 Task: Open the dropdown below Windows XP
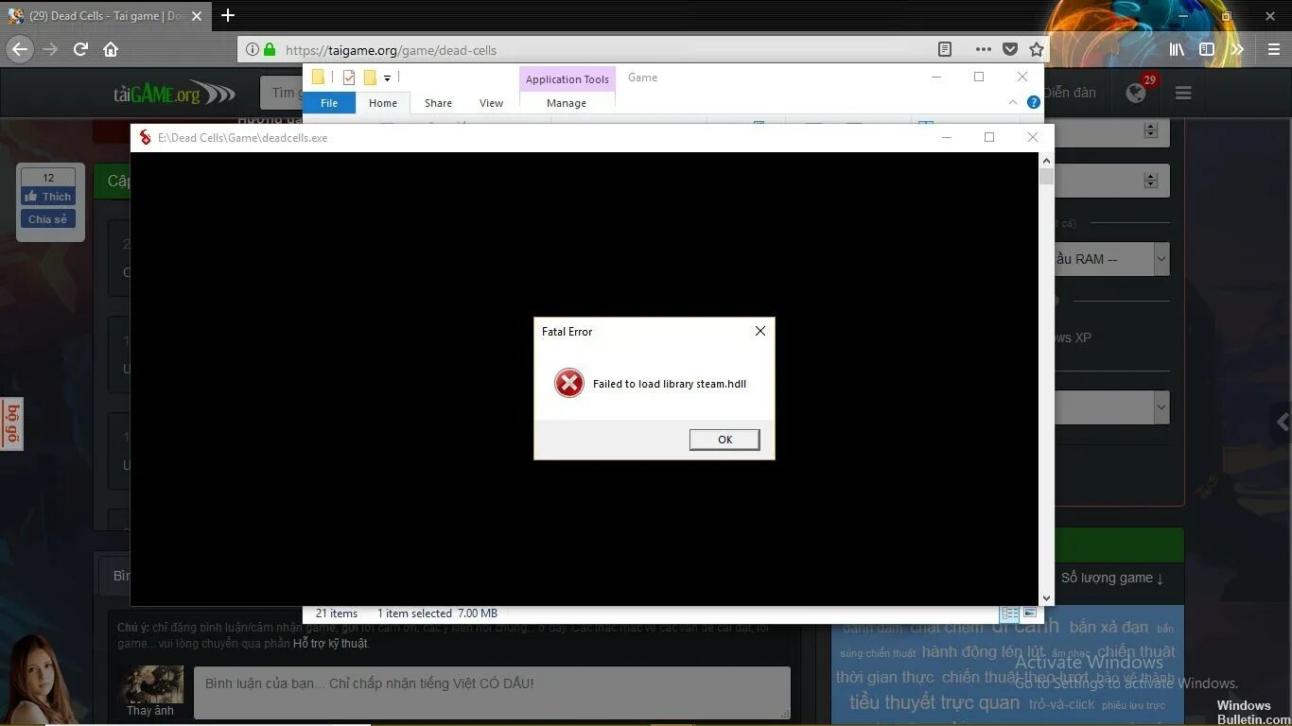point(1111,408)
